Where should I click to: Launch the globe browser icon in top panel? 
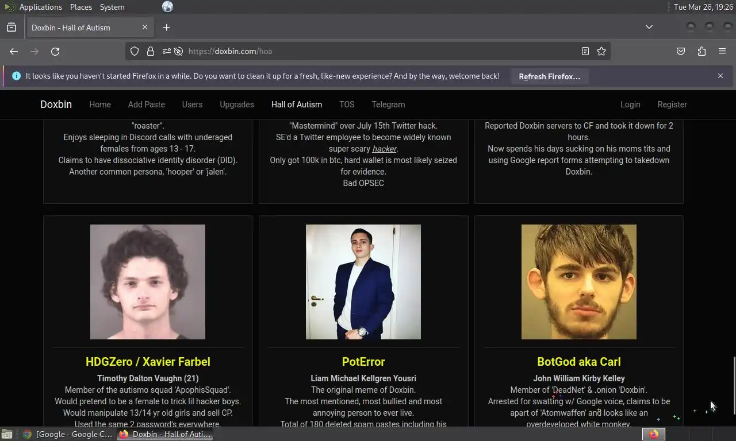[167, 7]
